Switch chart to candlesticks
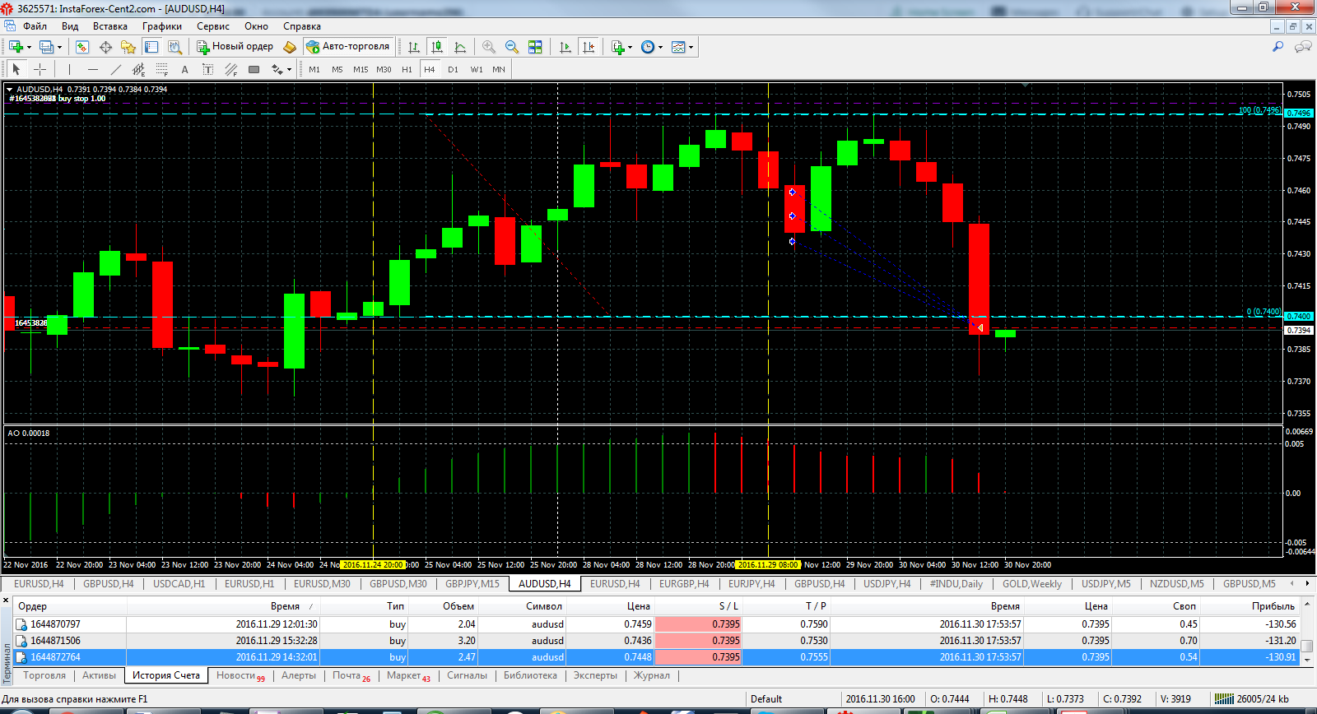This screenshot has width=1317, height=714. pos(437,47)
